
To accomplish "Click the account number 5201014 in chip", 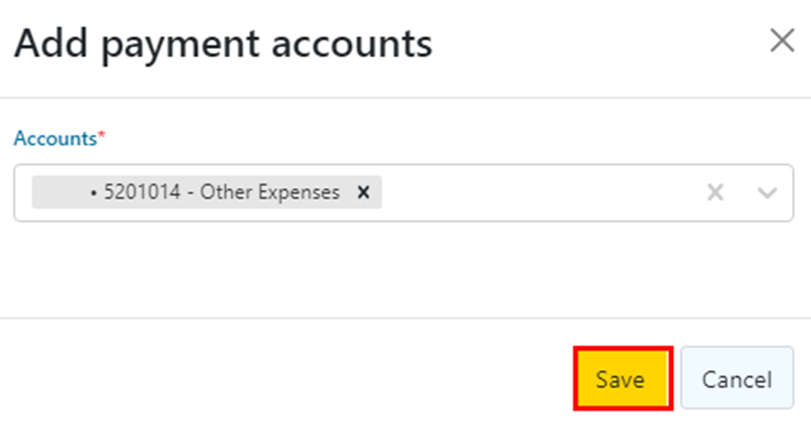I will point(135,193).
